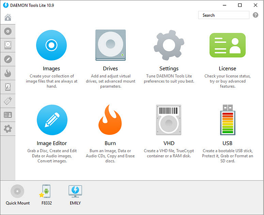Click the Settings heading
Screen dimensions: 264x215
169,68
